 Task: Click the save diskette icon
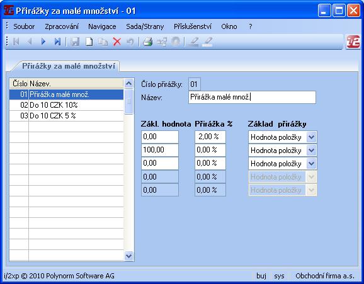pos(75,42)
